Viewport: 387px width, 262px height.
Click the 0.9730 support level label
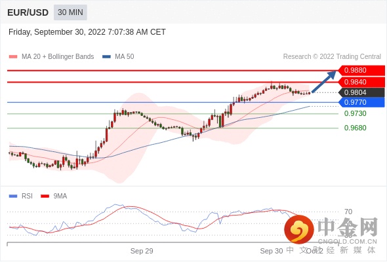(x=355, y=113)
